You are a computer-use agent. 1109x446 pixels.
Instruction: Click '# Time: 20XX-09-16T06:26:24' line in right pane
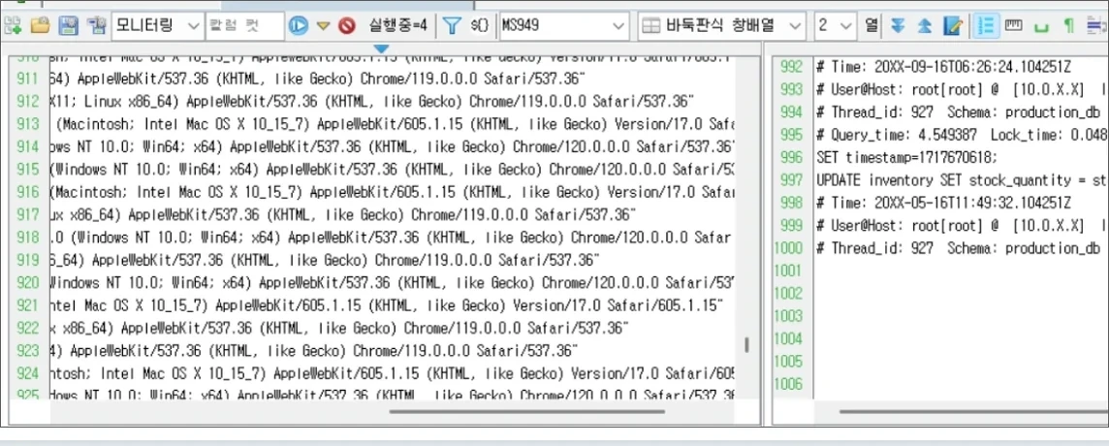[x=943, y=67]
